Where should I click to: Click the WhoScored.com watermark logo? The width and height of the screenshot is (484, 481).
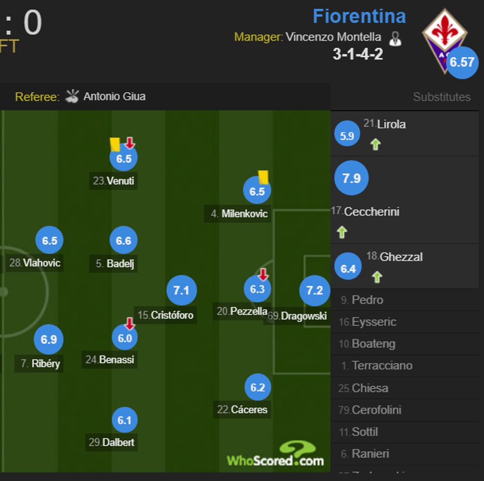(x=276, y=455)
